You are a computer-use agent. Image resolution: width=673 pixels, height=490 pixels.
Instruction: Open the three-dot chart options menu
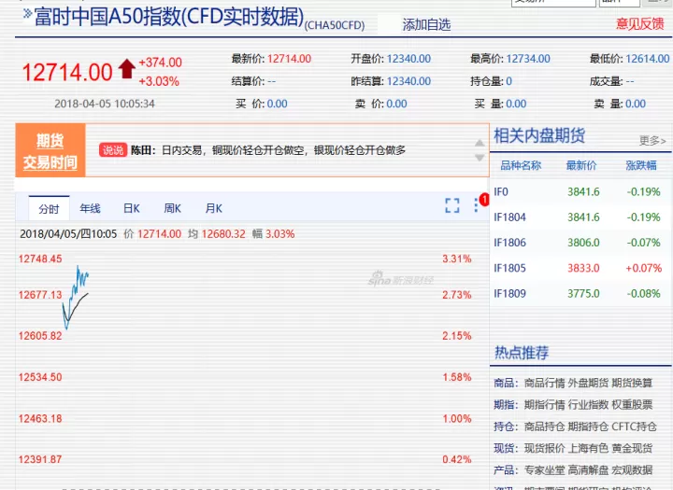pos(476,205)
